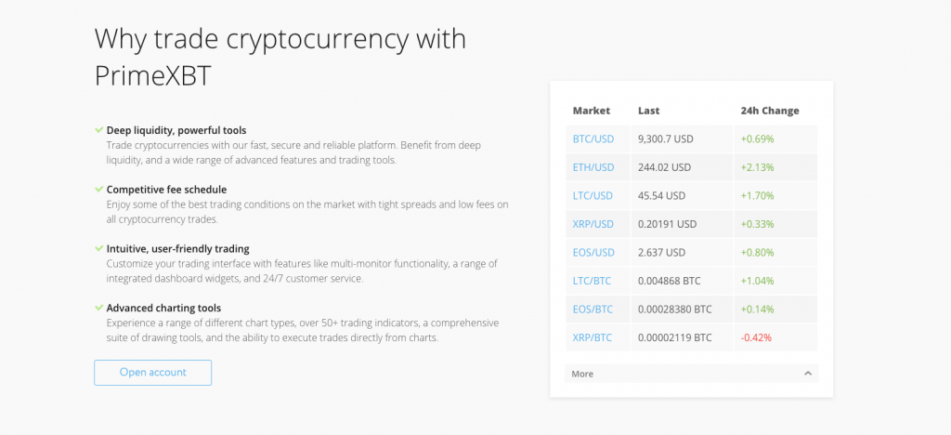The height and width of the screenshot is (435, 951).
Task: Collapse the More row with chevron arrow
Action: [808, 373]
